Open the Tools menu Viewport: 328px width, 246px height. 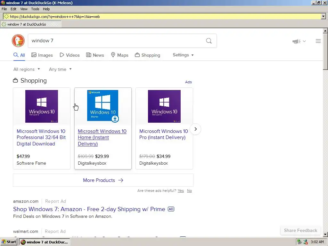click(x=35, y=9)
